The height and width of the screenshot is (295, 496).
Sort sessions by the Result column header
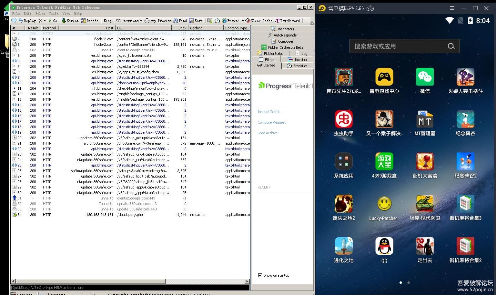pos(33,28)
